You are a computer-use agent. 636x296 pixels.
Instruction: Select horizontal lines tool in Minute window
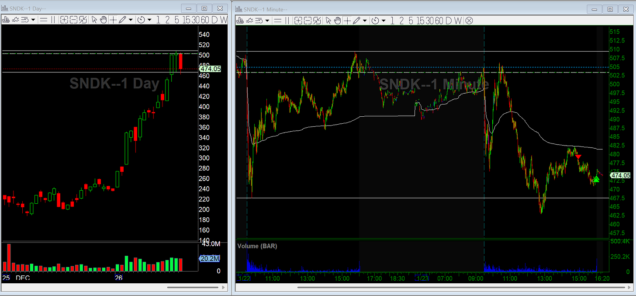click(x=277, y=20)
